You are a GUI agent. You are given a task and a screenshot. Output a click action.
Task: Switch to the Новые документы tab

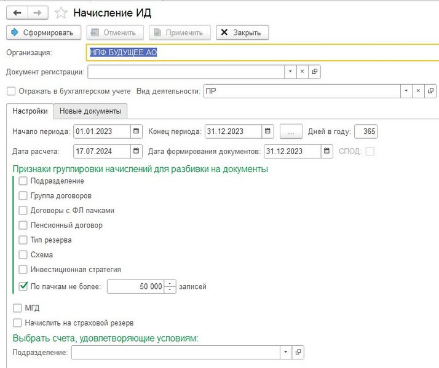tap(90, 111)
